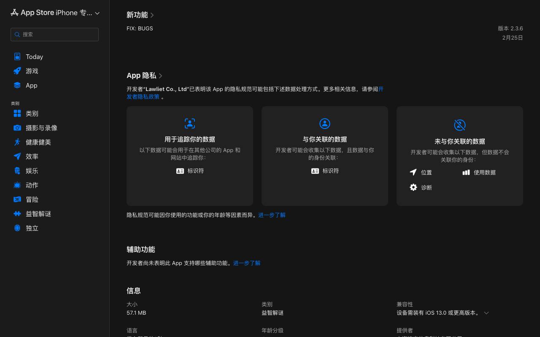
Task: Open the 独立 category label
Action: coord(32,228)
